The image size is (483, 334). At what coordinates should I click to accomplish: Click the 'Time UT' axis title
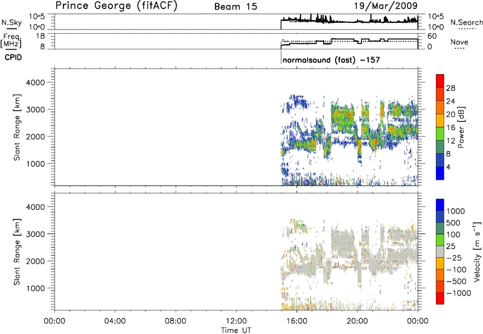tap(236, 330)
